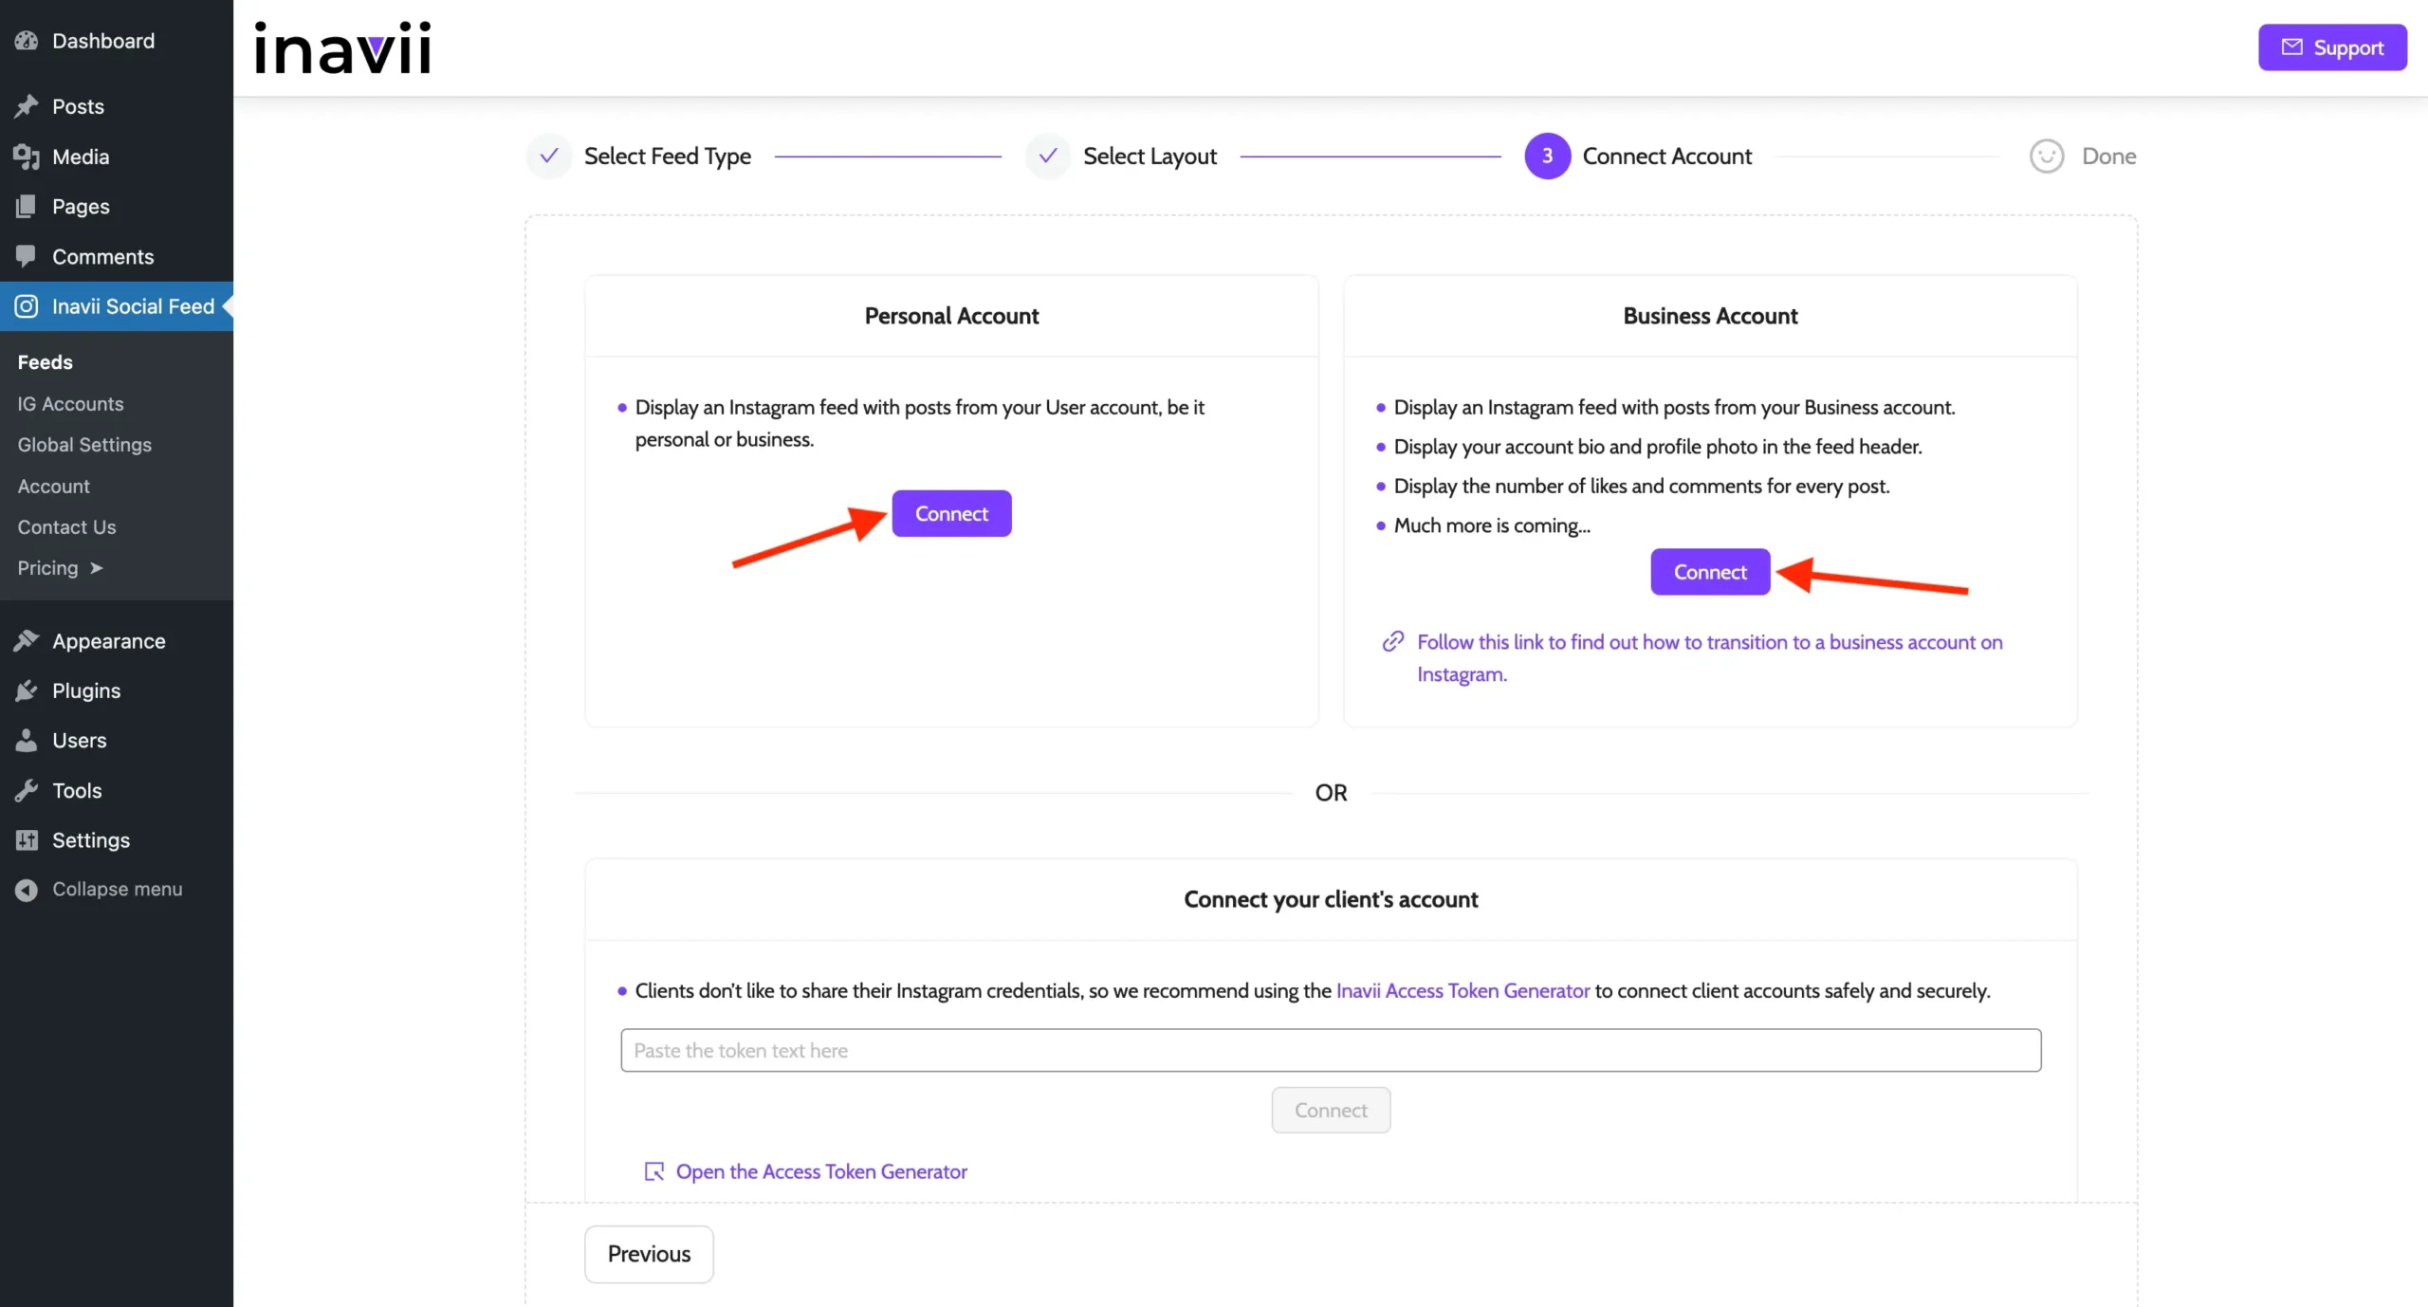Click the Comments speech bubble icon
The height and width of the screenshot is (1307, 2428).
point(27,256)
